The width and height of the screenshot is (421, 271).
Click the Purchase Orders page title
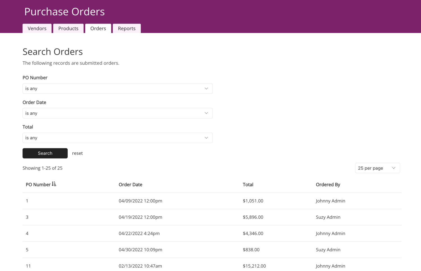click(64, 11)
